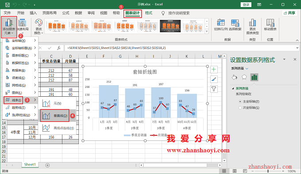Expand the chart styles gallery more arrow
Image resolution: width=301 pixels, height=174 pixels.
(x=207, y=31)
